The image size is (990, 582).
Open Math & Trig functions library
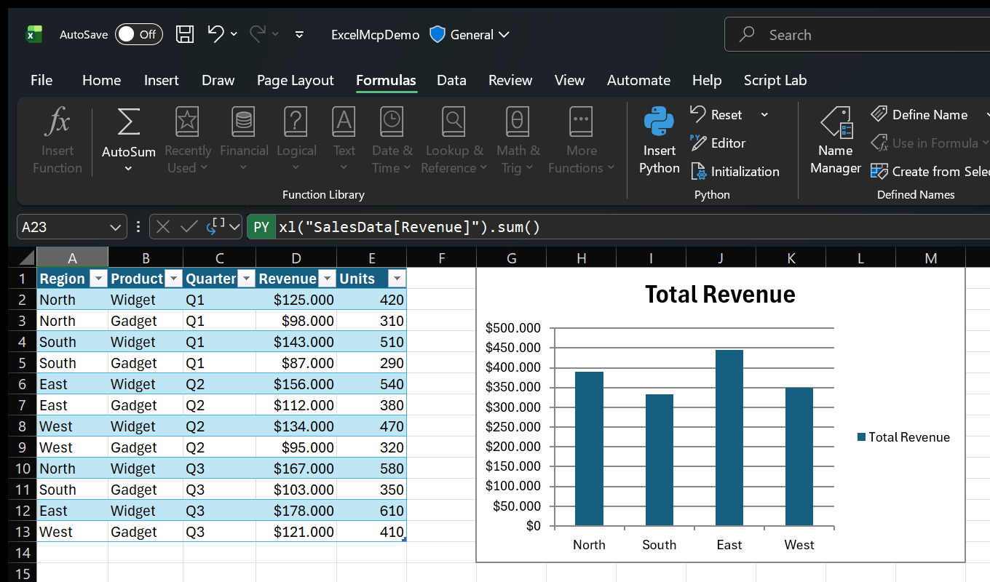(518, 140)
